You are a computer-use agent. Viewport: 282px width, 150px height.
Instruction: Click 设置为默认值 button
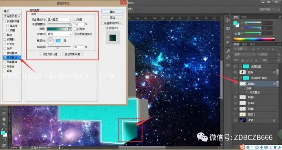[50, 54]
